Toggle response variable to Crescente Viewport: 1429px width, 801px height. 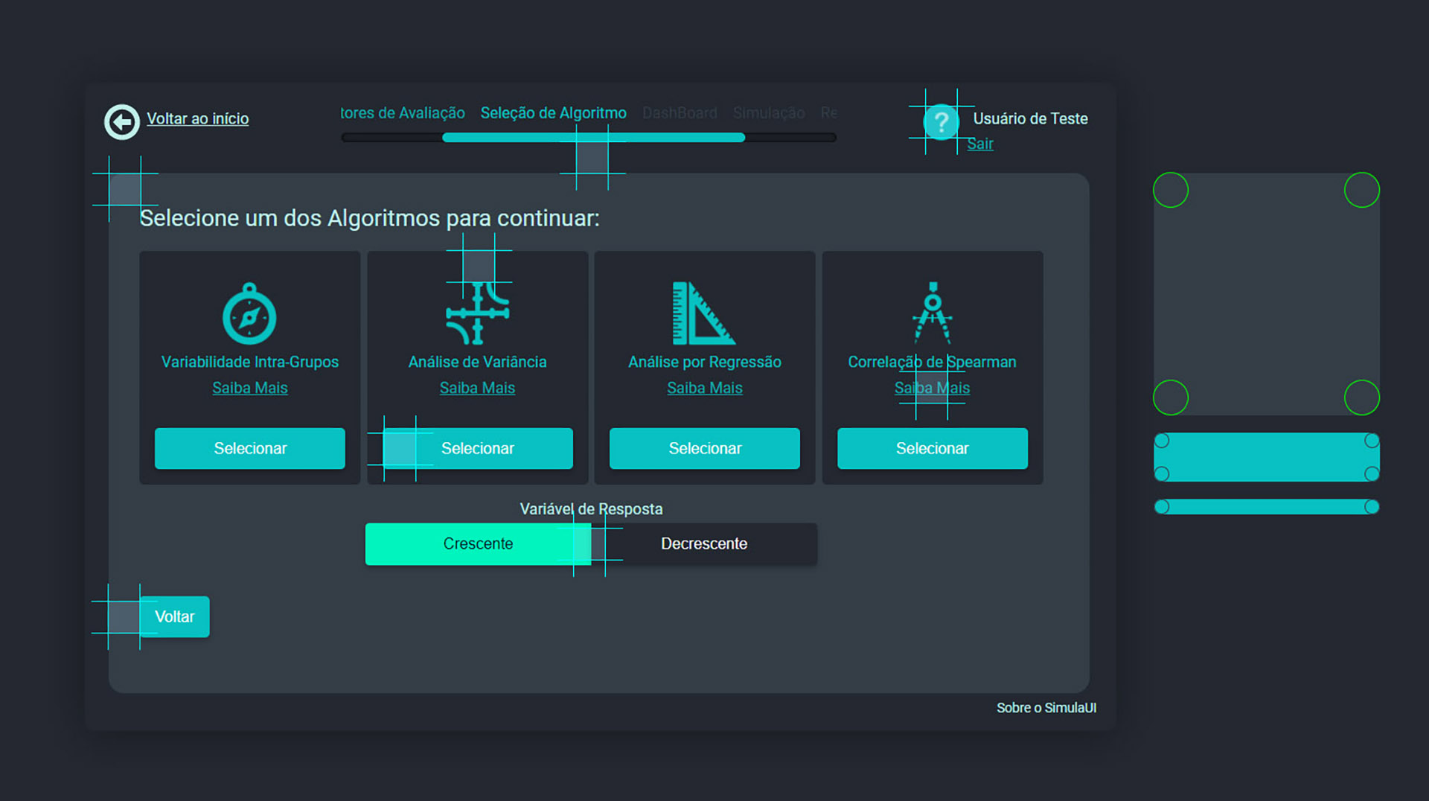point(478,544)
